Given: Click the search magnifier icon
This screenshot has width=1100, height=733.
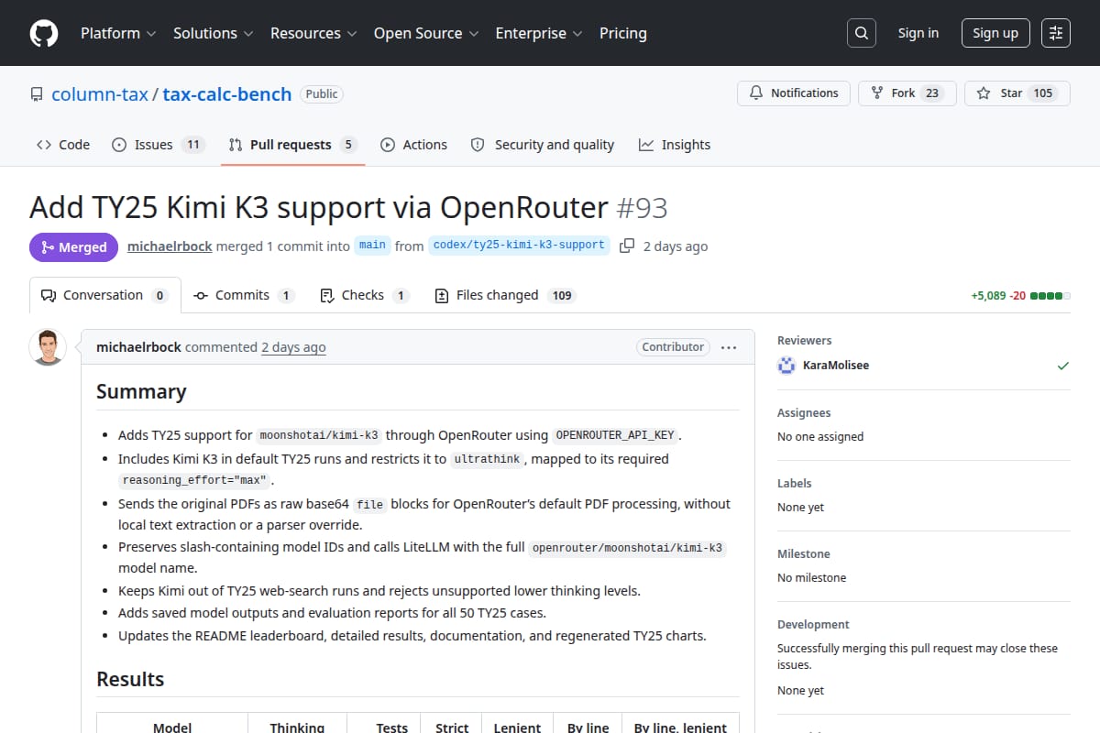Looking at the screenshot, I should 861,33.
